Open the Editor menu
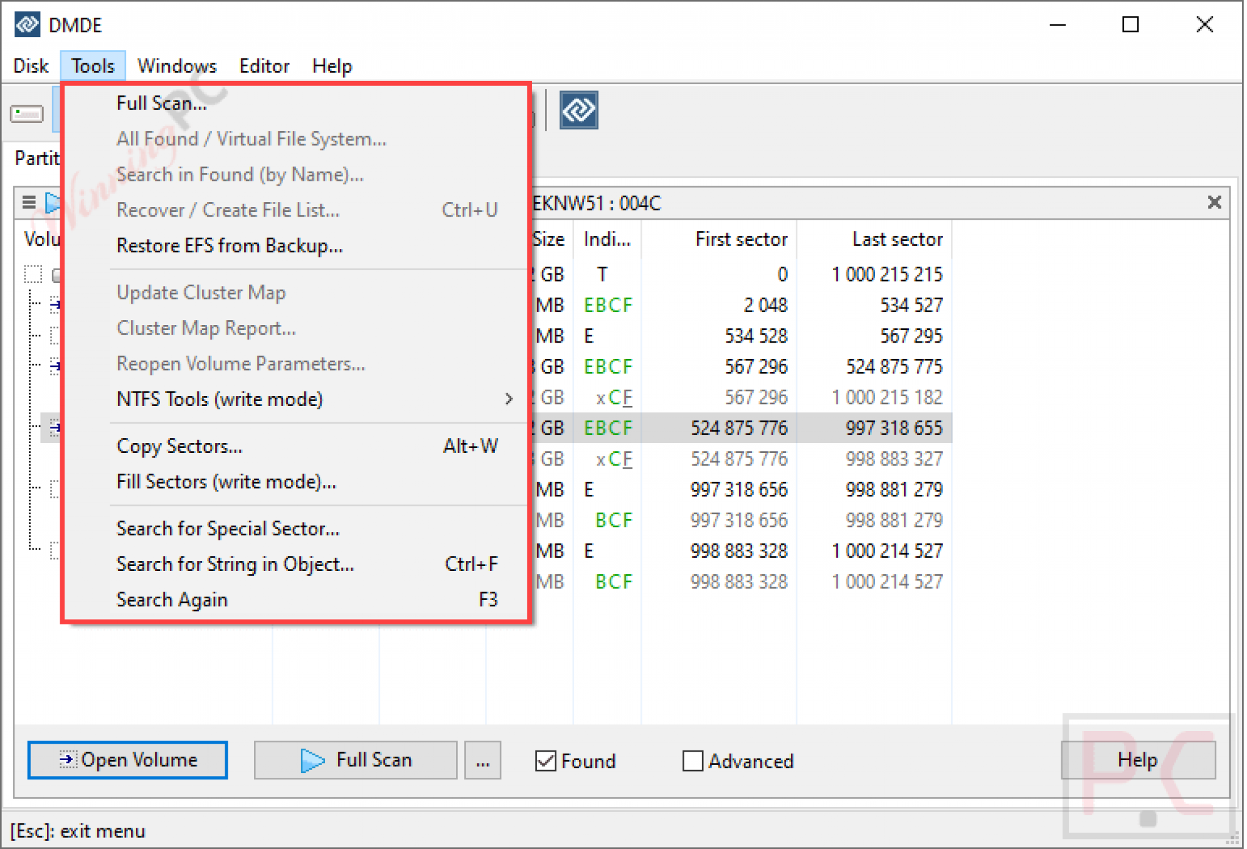Image resolution: width=1247 pixels, height=849 pixels. pos(264,66)
